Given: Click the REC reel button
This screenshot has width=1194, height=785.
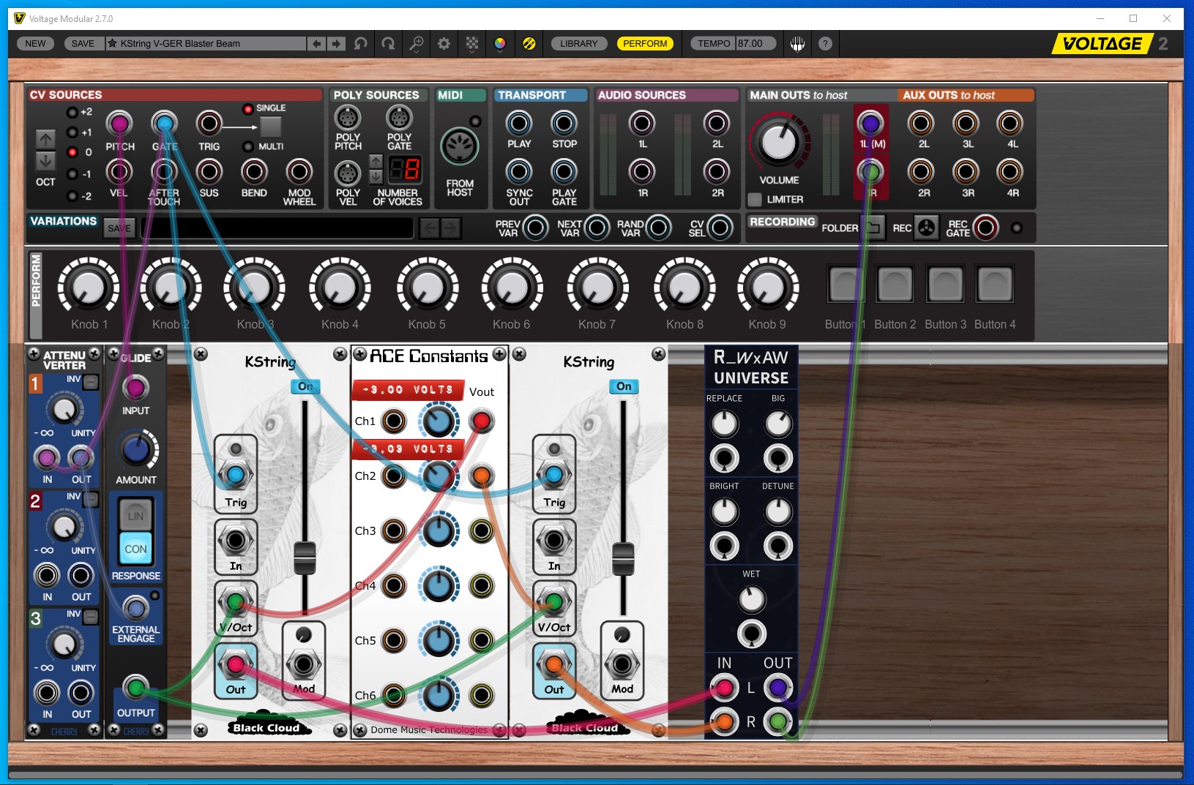Looking at the screenshot, I should (926, 228).
